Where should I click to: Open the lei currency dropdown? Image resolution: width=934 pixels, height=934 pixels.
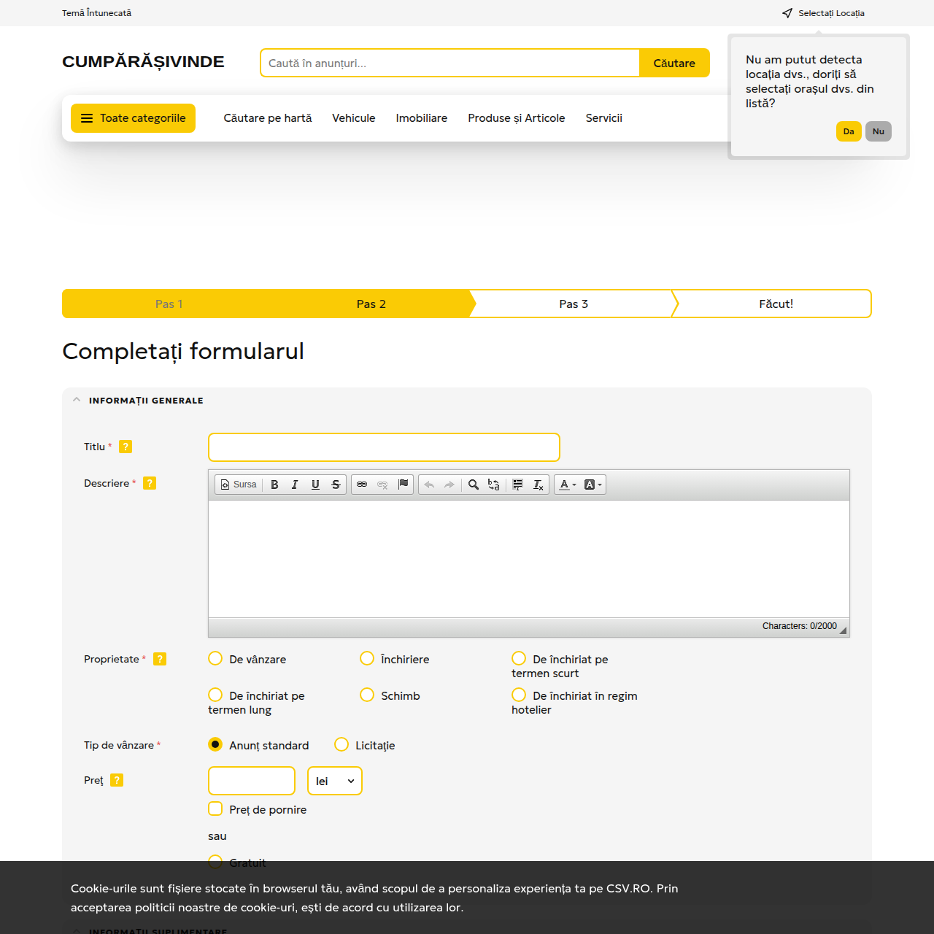coord(334,781)
